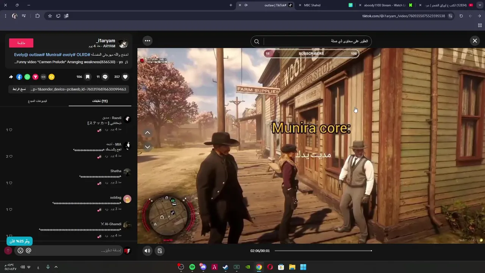Image resolution: width=485 pixels, height=273 pixels.
Task: Get embed code via the </> icon
Action: pos(44,77)
